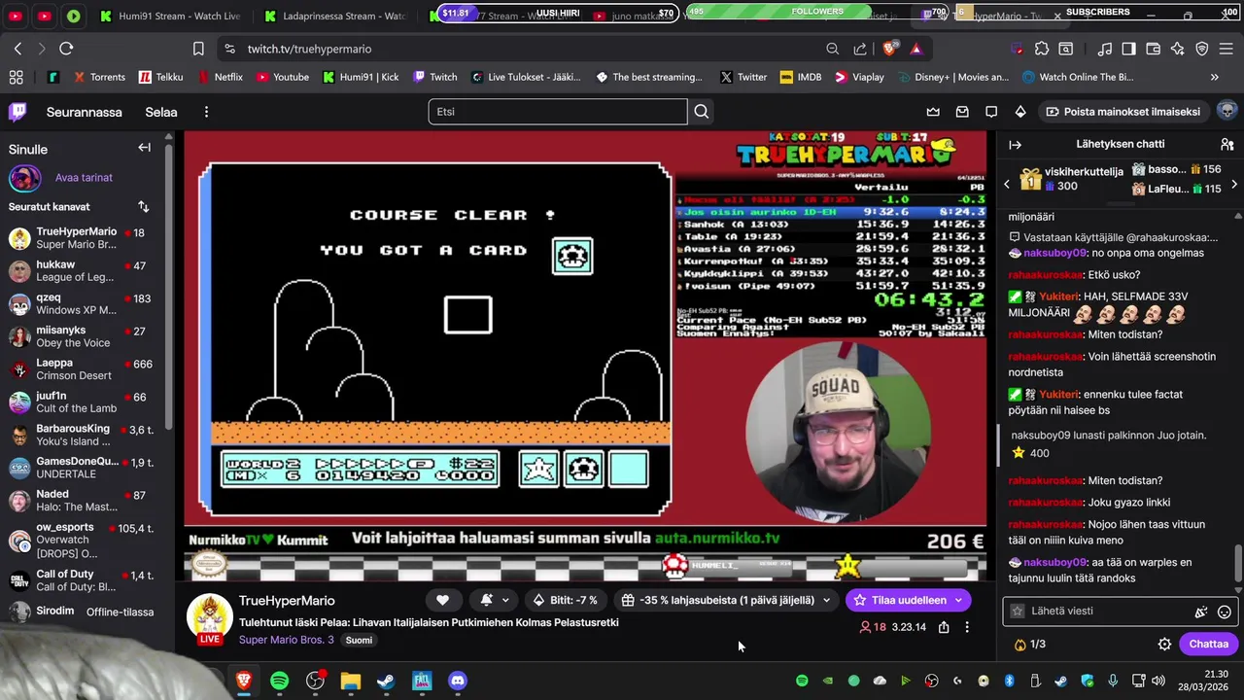
Task: Sort the Seuratut kanavat list
Action: coord(143,206)
